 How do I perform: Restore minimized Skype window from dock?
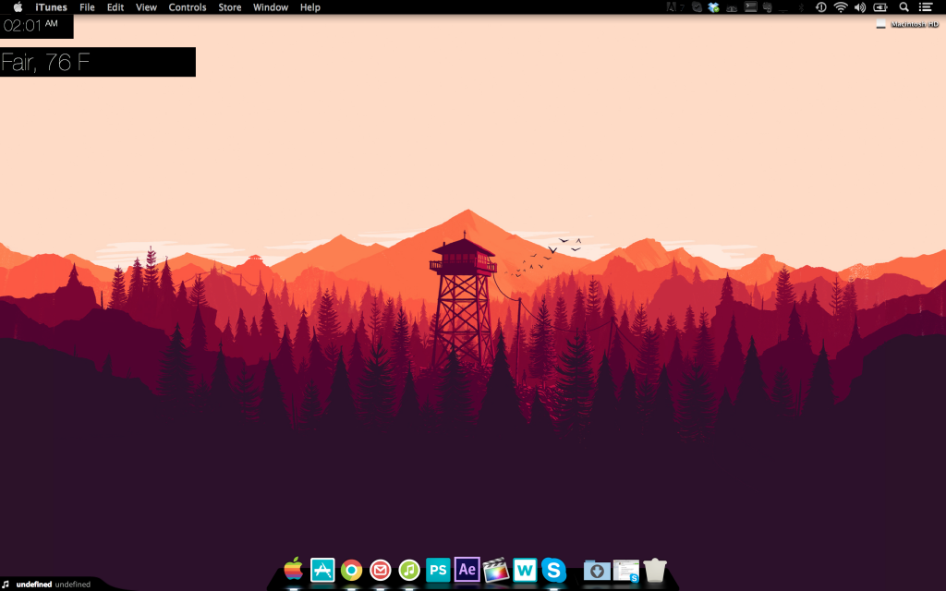(x=626, y=571)
